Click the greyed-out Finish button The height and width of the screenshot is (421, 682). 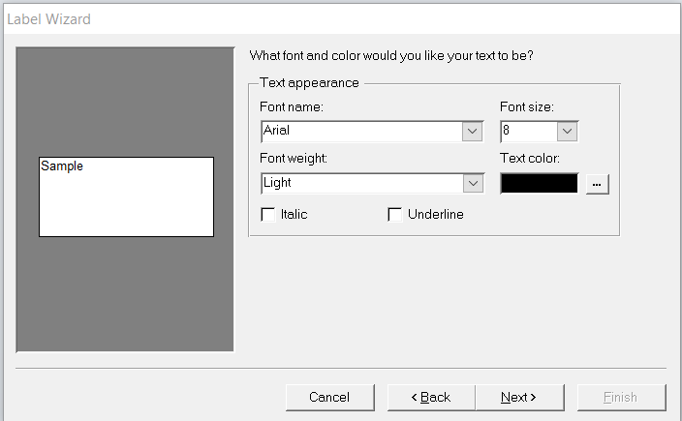(621, 397)
